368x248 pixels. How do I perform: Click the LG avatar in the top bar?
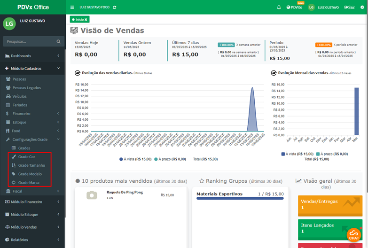click(x=311, y=8)
